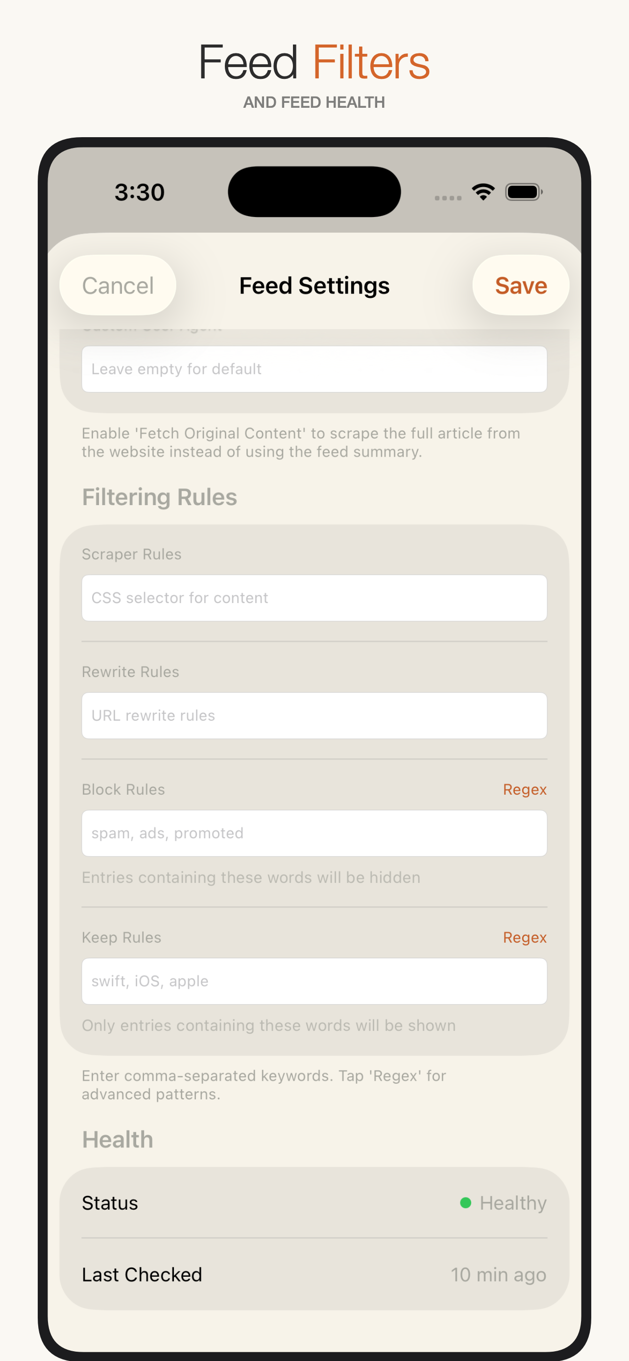Click the Keep Rules keyword field

point(314,981)
